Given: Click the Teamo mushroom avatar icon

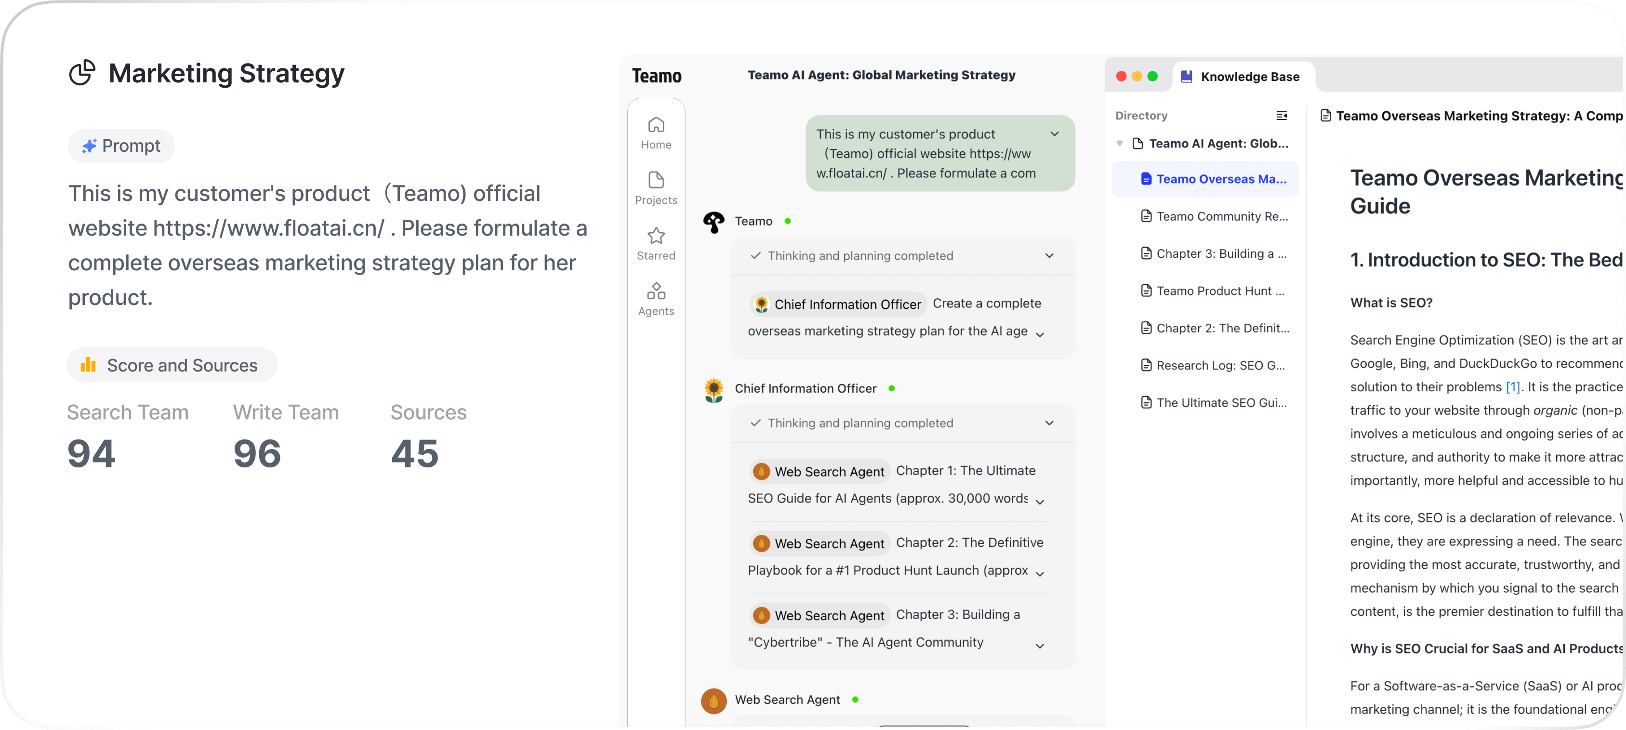Looking at the screenshot, I should click(x=714, y=222).
